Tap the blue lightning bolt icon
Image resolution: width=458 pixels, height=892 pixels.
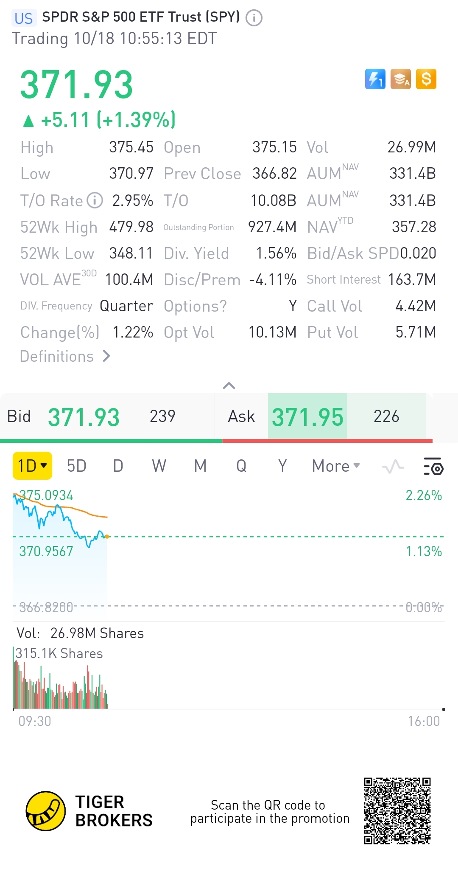375,79
